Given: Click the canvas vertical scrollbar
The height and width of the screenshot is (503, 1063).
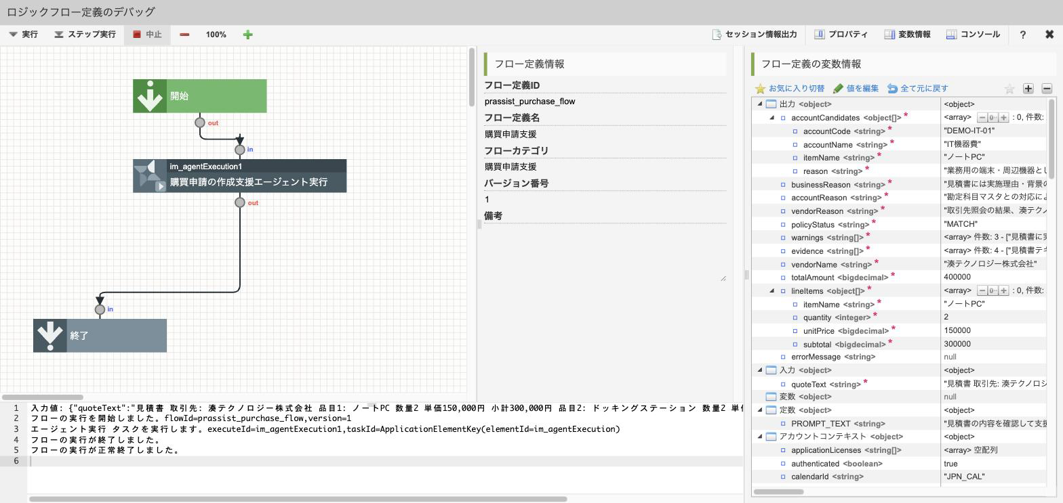Looking at the screenshot, I should [x=472, y=77].
